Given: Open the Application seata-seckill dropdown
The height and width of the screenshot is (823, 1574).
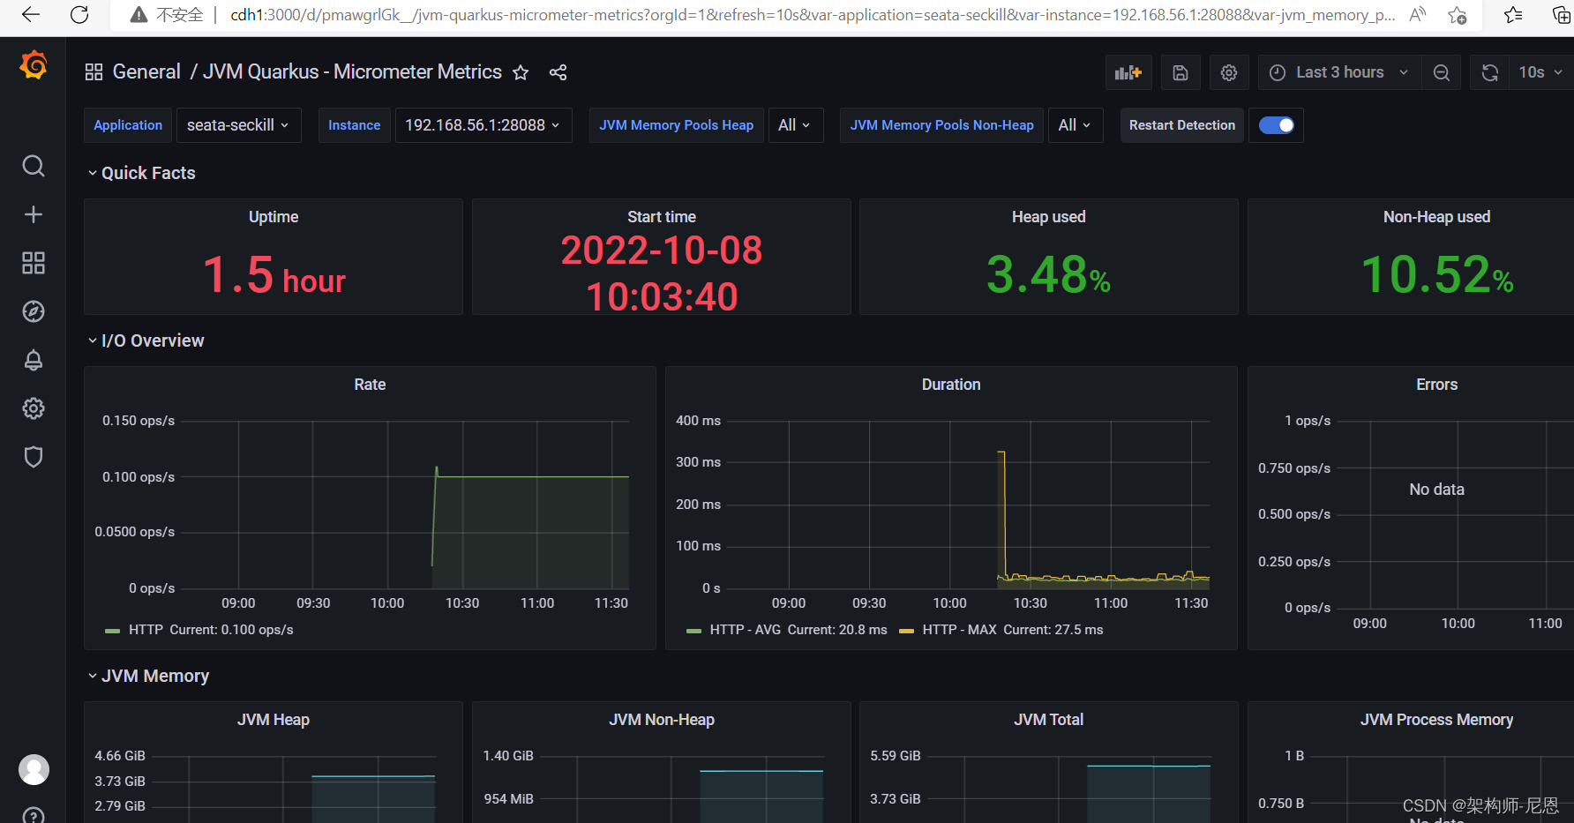Looking at the screenshot, I should click(238, 125).
